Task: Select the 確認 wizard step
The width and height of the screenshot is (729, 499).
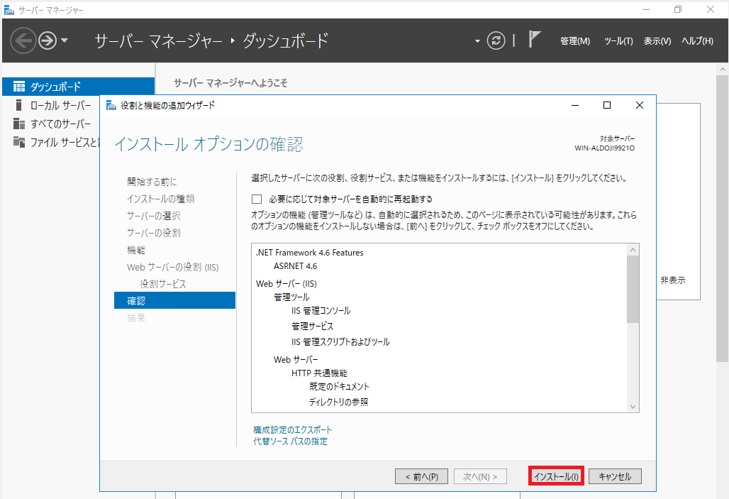Action: coord(175,300)
